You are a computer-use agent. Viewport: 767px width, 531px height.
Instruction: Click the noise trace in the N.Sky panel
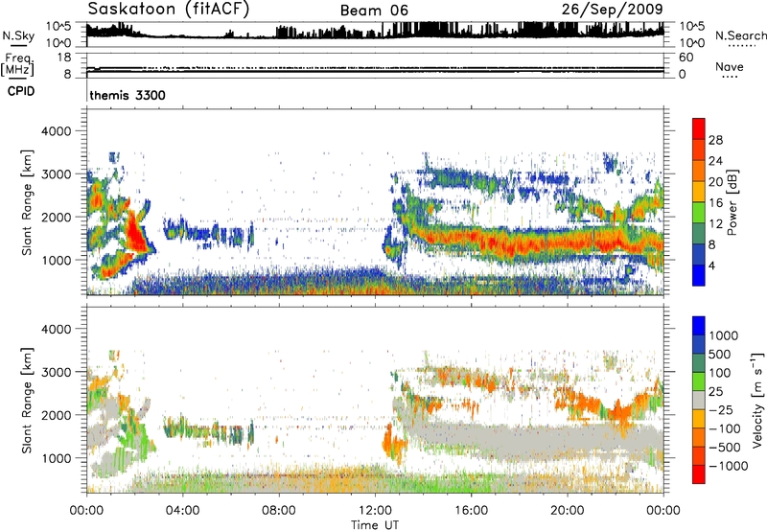tap(375, 33)
